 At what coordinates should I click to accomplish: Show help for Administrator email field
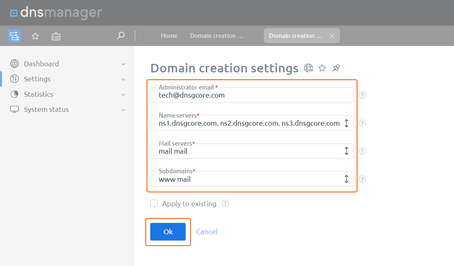[362, 95]
